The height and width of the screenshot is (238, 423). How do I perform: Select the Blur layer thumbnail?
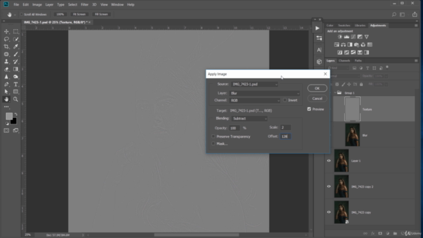point(352,135)
